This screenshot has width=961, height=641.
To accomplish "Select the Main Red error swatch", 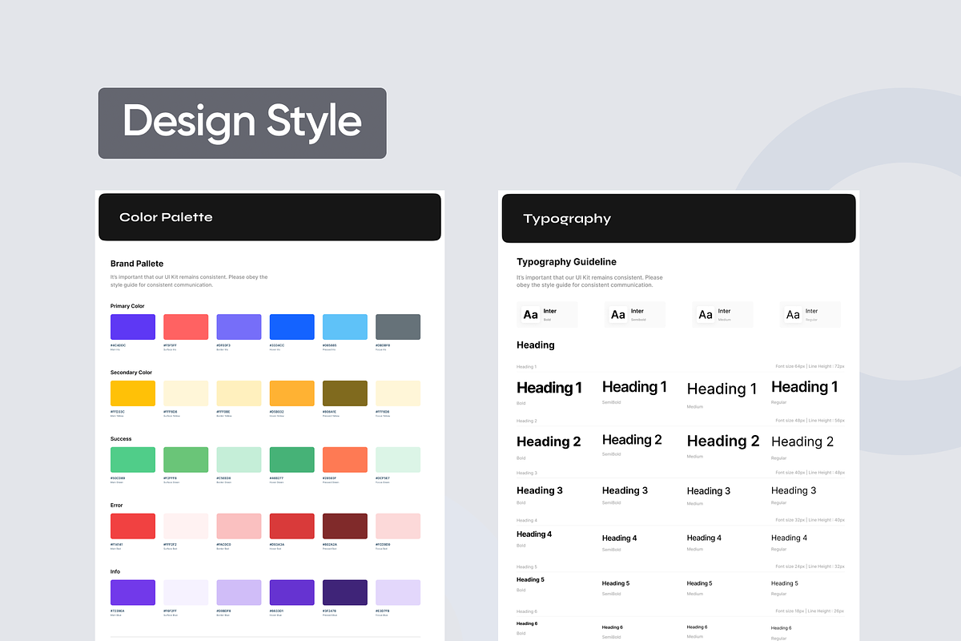I will pos(133,526).
